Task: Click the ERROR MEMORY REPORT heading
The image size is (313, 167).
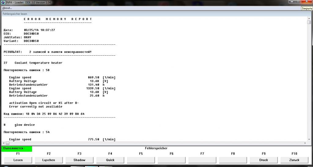Action: 58,19
